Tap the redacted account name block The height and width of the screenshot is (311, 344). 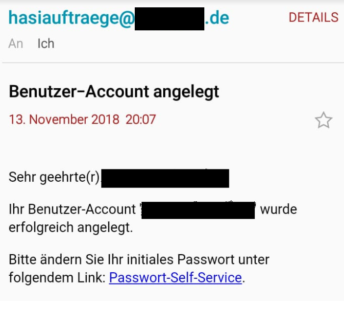point(198,210)
